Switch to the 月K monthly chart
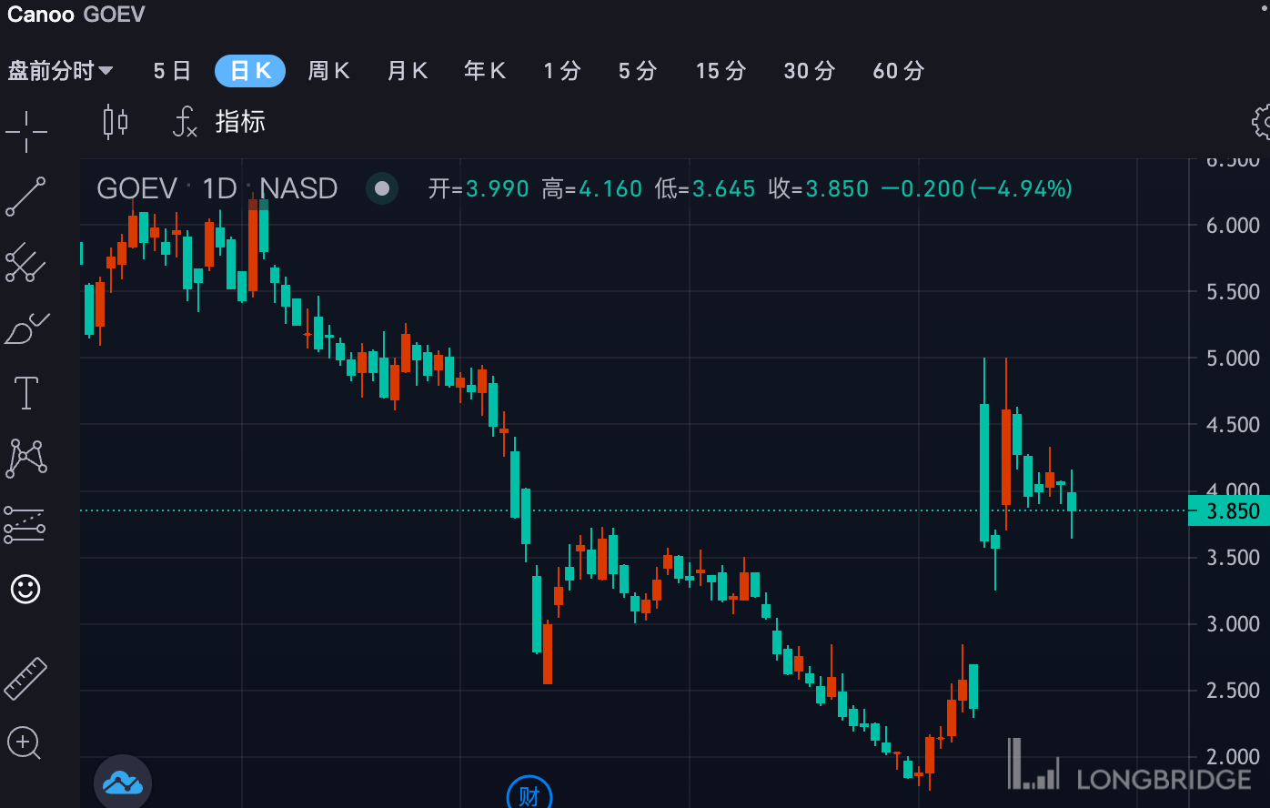Viewport: 1270px width, 808px height. pos(407,71)
